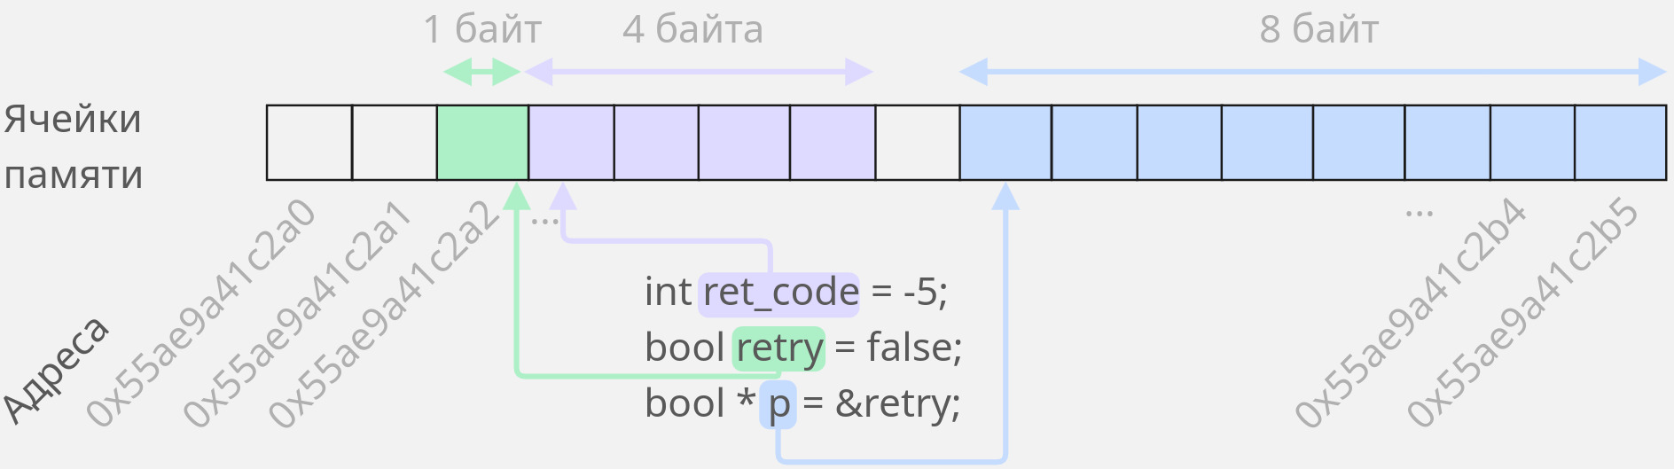Click the highlighted ret_code variable name

[x=779, y=293]
